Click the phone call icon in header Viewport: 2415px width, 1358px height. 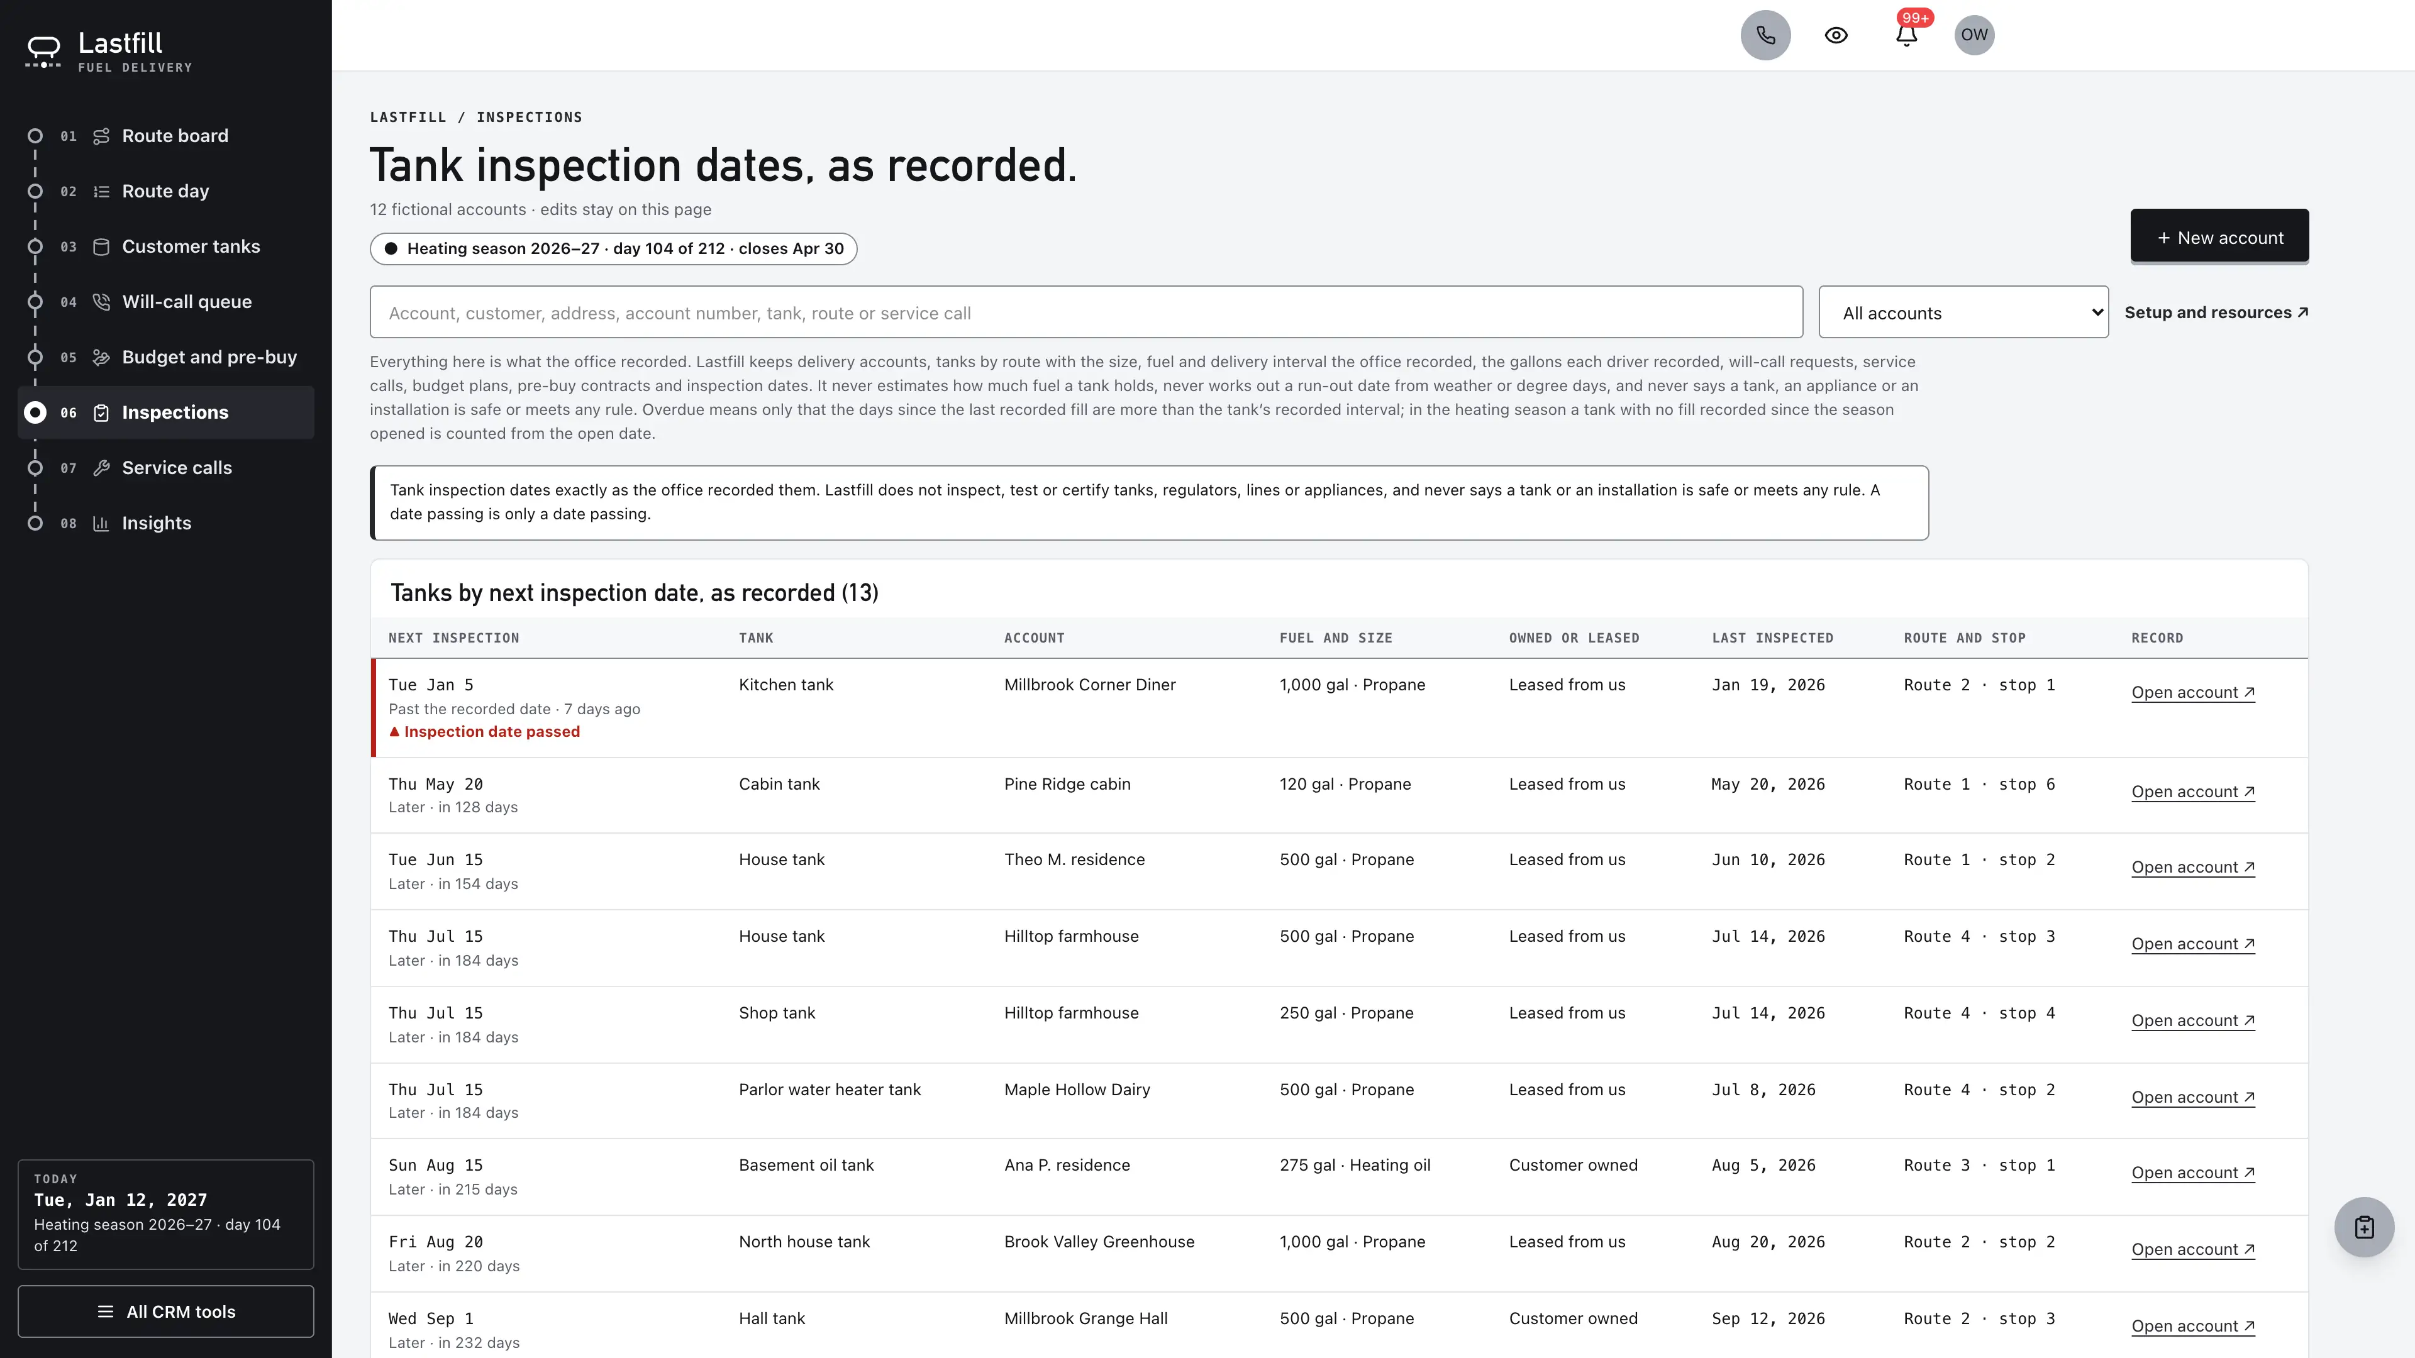tap(1765, 35)
